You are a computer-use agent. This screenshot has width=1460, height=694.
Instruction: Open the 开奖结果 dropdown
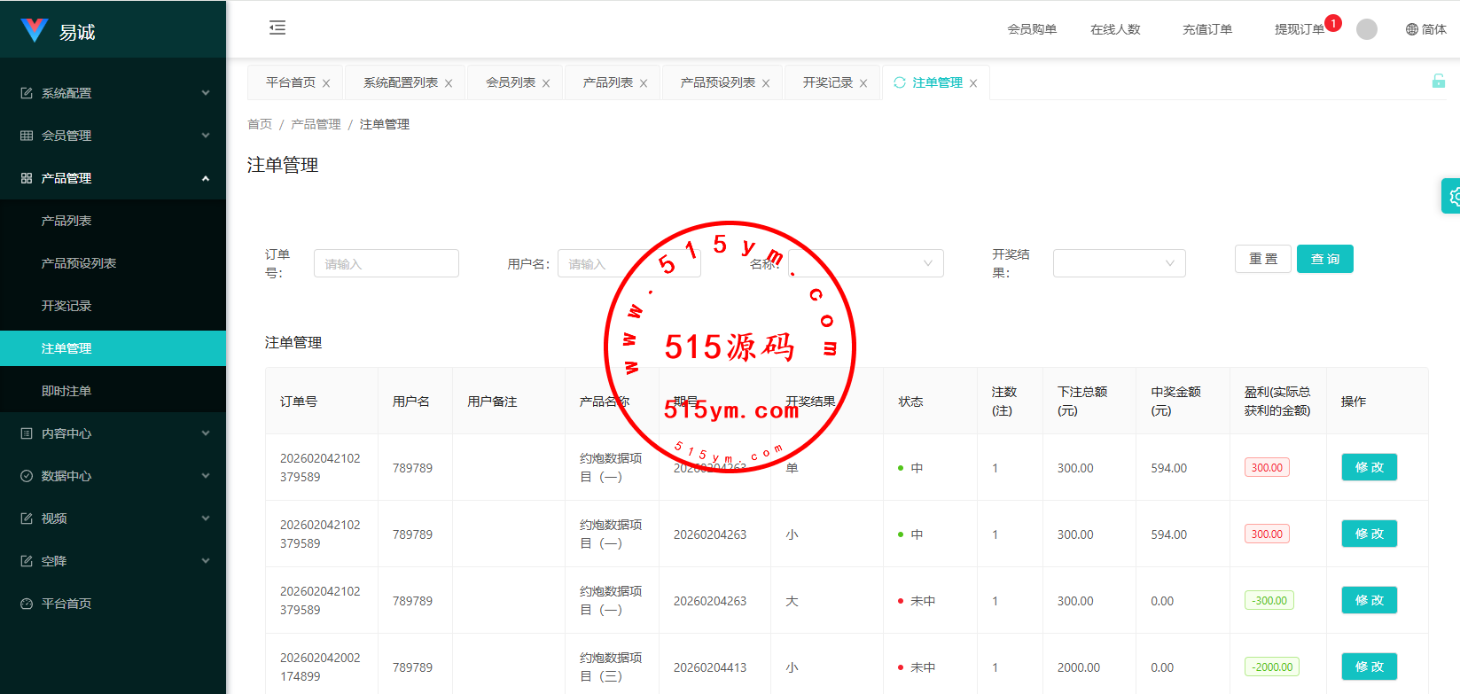(1119, 263)
